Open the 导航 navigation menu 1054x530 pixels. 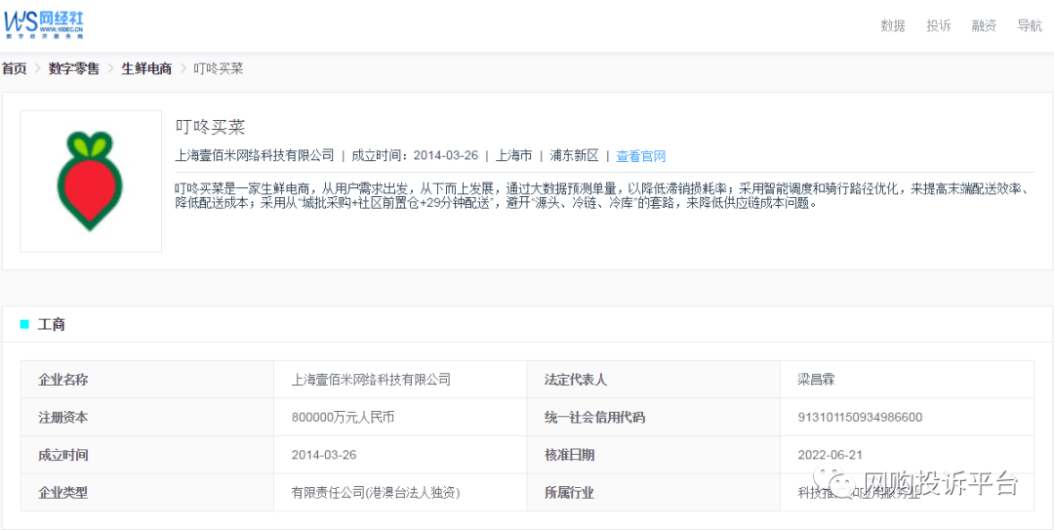[1030, 26]
